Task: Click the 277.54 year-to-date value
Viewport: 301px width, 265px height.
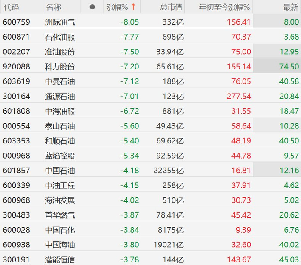Action: tap(239, 96)
